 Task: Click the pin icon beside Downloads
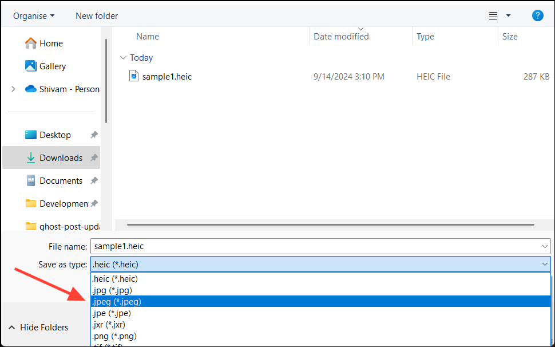coord(94,158)
